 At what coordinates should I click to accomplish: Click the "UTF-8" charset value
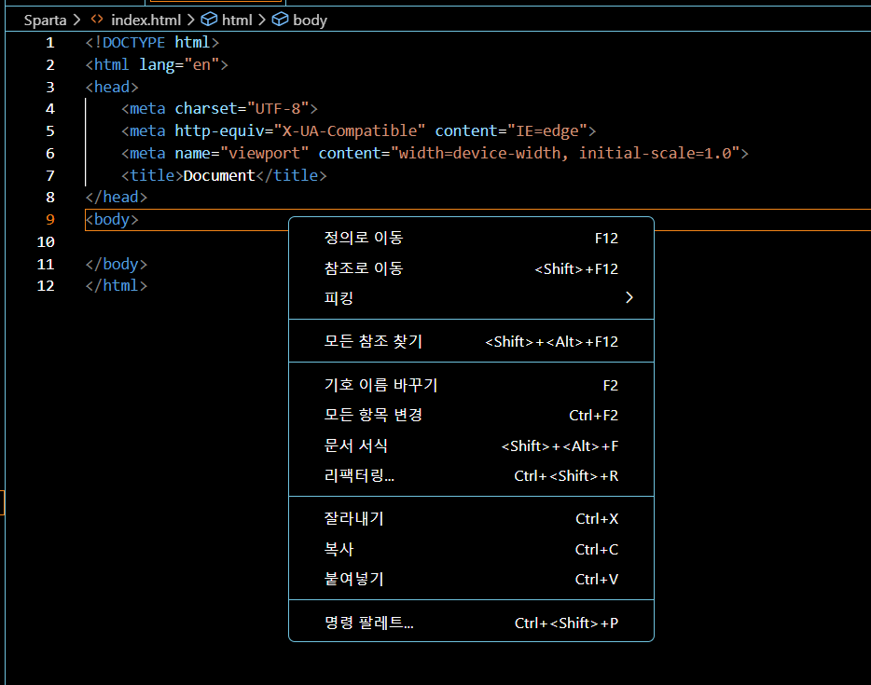coord(277,109)
